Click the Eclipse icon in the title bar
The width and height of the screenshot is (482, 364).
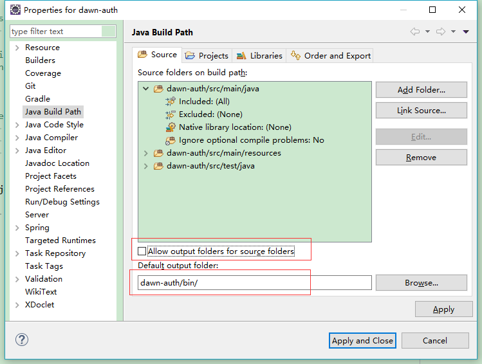(x=15, y=10)
